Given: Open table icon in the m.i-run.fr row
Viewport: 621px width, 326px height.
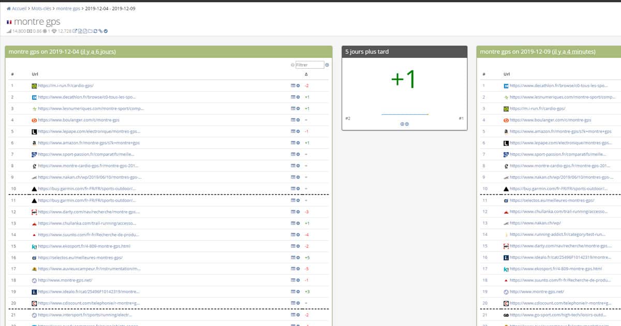Looking at the screenshot, I should point(292,85).
